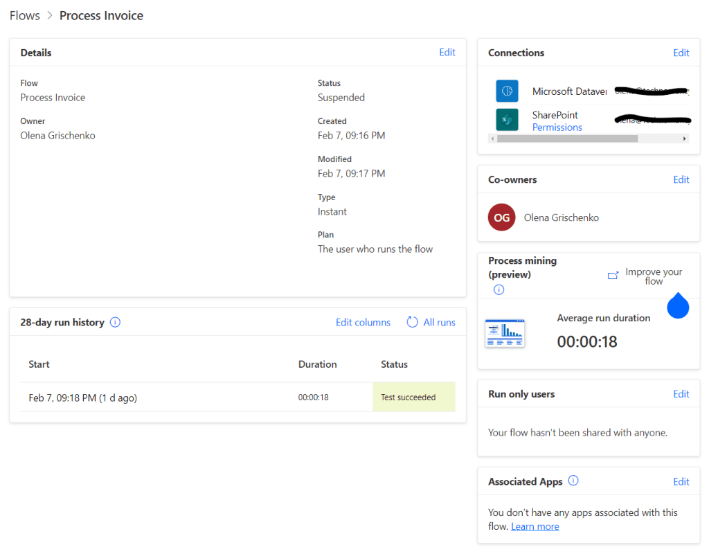Select the Microsoft Dataverse connection icon
Screen dimensions: 709x554
coord(507,91)
